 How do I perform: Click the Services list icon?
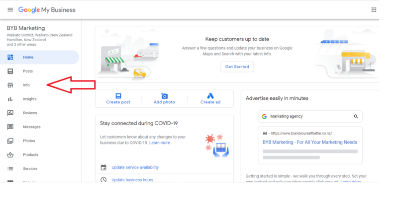(10, 169)
